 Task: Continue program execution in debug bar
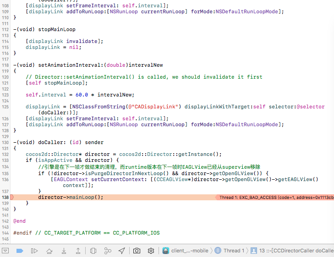tap(34, 251)
